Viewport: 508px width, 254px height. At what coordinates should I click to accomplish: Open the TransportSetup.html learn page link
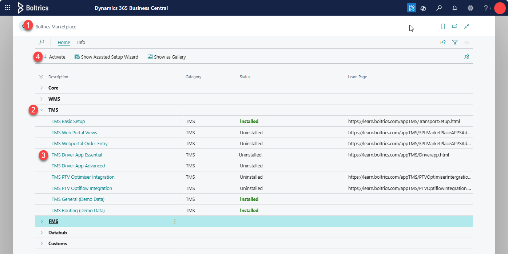(404, 121)
